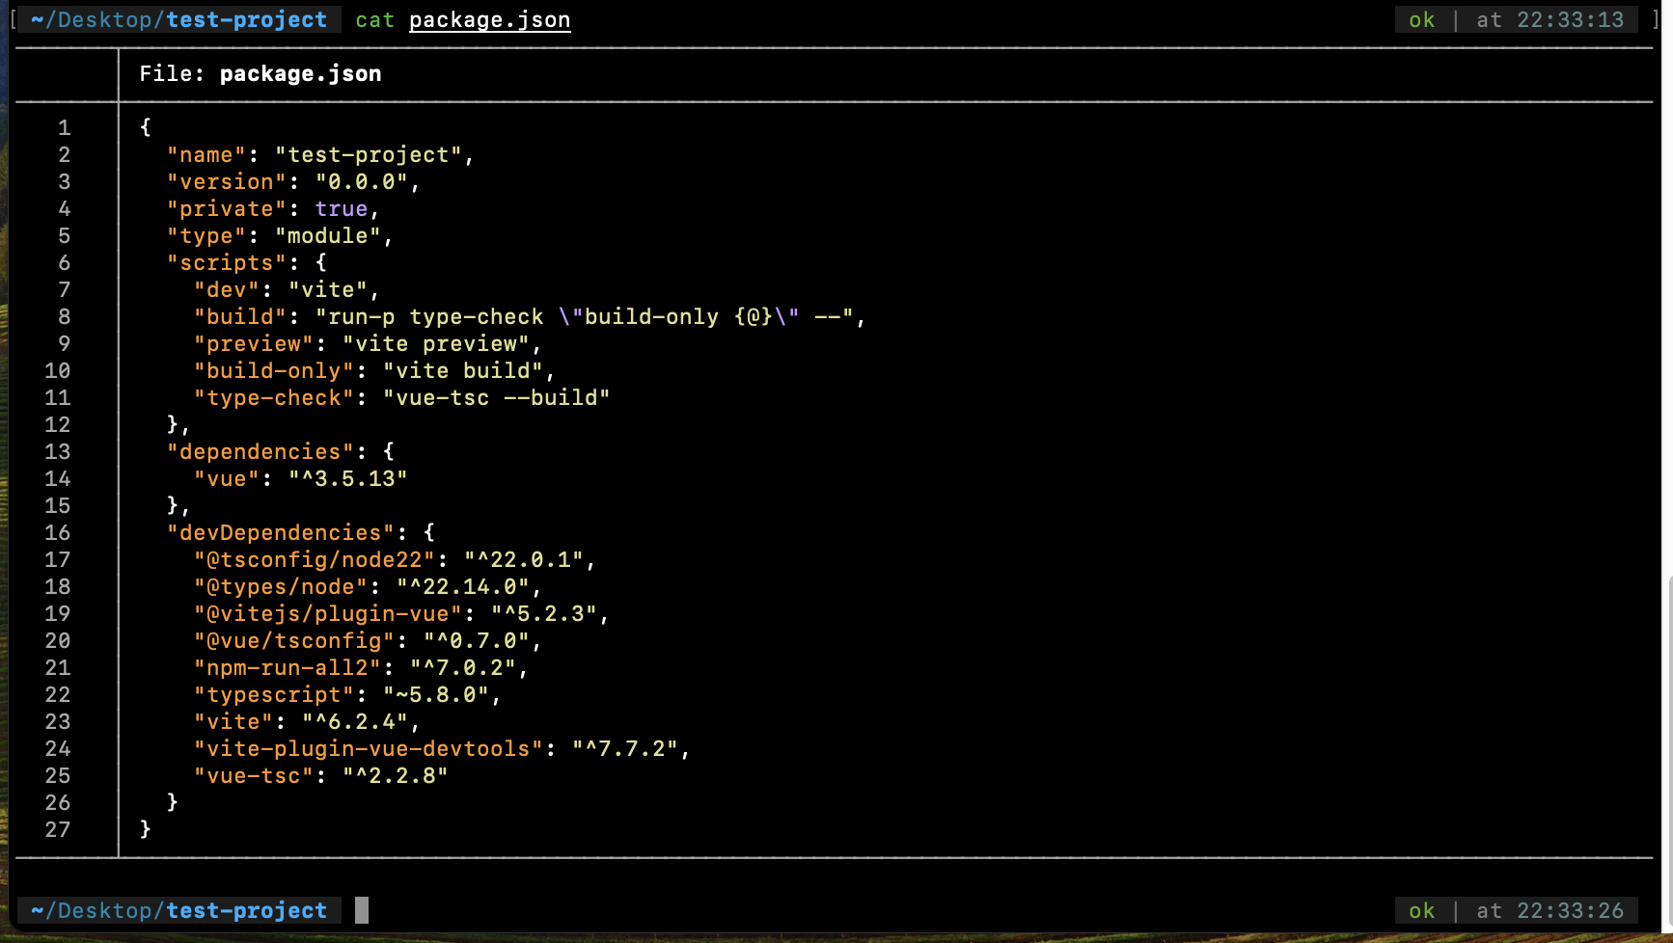This screenshot has height=943, width=1673.
Task: Click line number 27 in the gutter
Action: tap(58, 830)
